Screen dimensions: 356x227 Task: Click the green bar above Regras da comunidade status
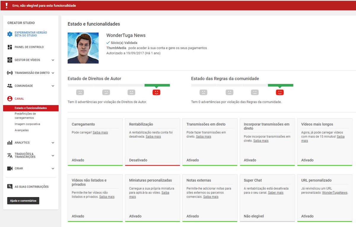(280, 85)
